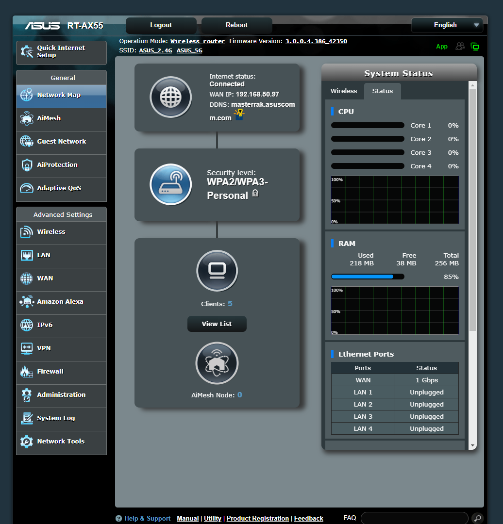
Task: Open Network Map menu item
Action: [62, 96]
